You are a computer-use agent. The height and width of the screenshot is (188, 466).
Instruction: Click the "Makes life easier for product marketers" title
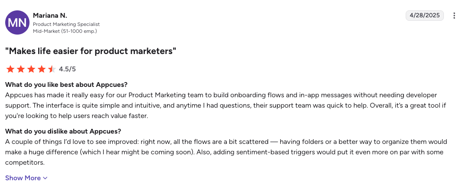[x=91, y=51]
